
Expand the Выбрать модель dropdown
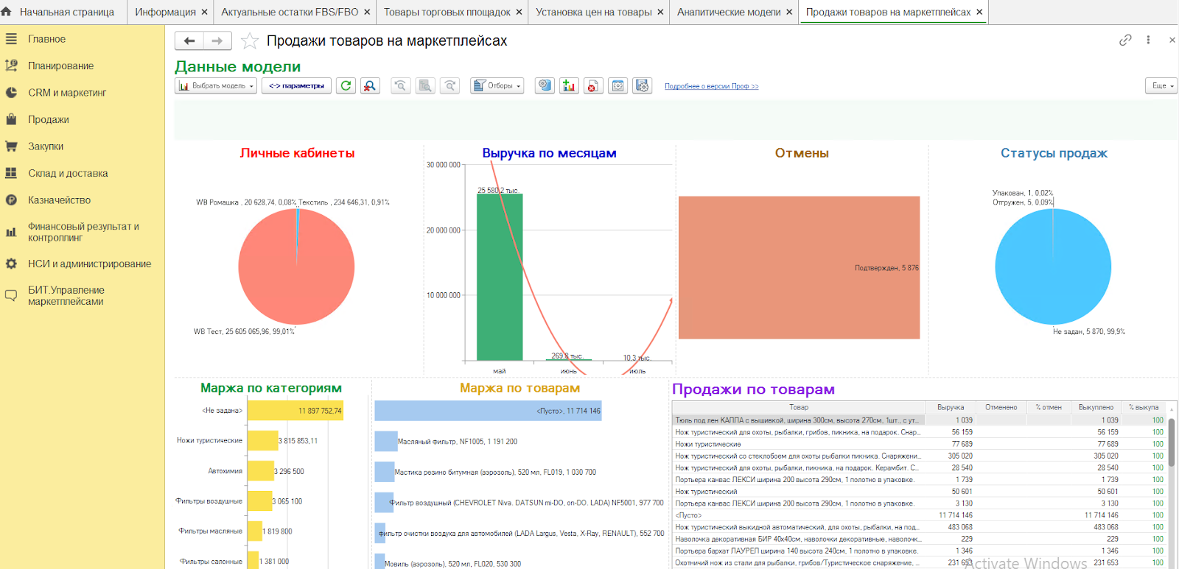click(x=216, y=86)
